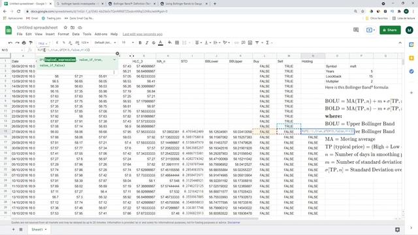Click the Add sheet plus button
Viewport: 418px width, 235px height.
(13, 229)
